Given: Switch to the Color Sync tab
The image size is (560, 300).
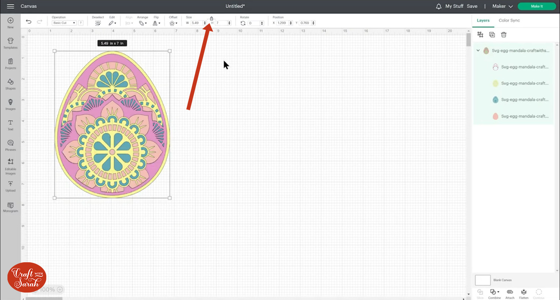Looking at the screenshot, I should (509, 21).
